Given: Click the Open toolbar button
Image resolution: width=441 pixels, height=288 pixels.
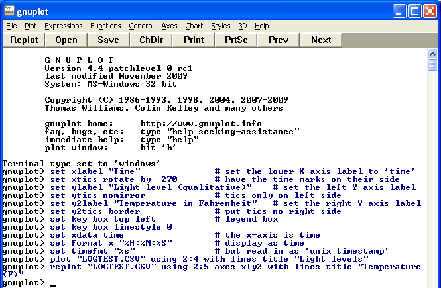Looking at the screenshot, I should pyautogui.click(x=66, y=40).
